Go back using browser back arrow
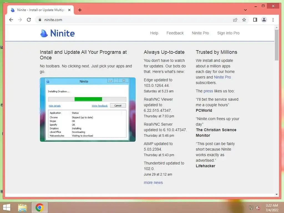This screenshot has width=284, height=213. [x=11, y=20]
